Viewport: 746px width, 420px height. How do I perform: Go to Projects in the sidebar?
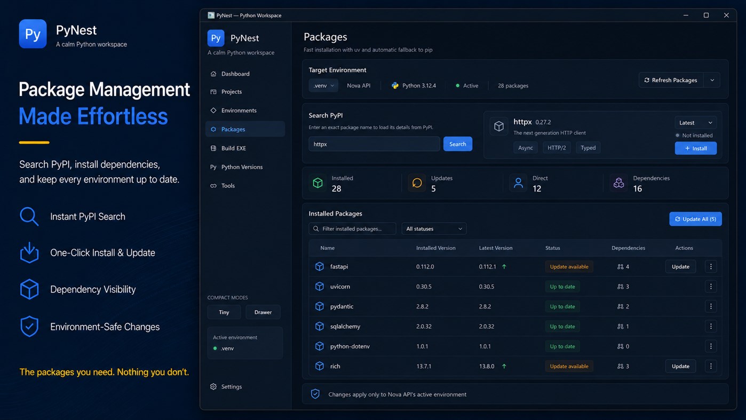tap(245, 92)
